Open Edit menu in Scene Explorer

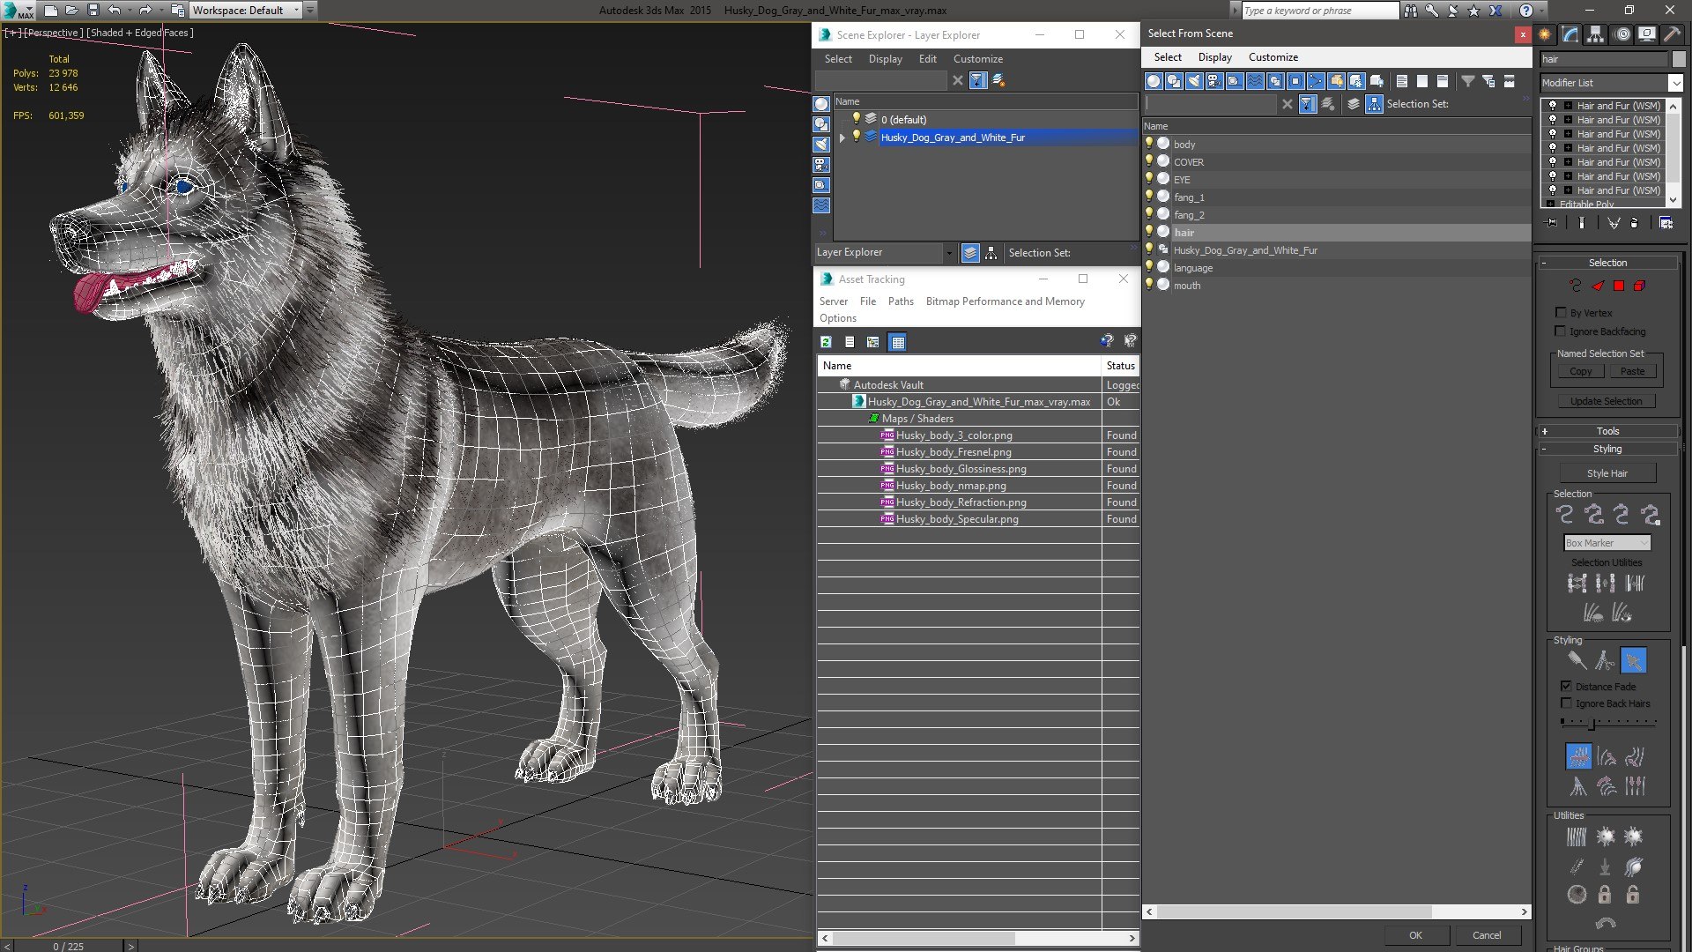click(927, 59)
